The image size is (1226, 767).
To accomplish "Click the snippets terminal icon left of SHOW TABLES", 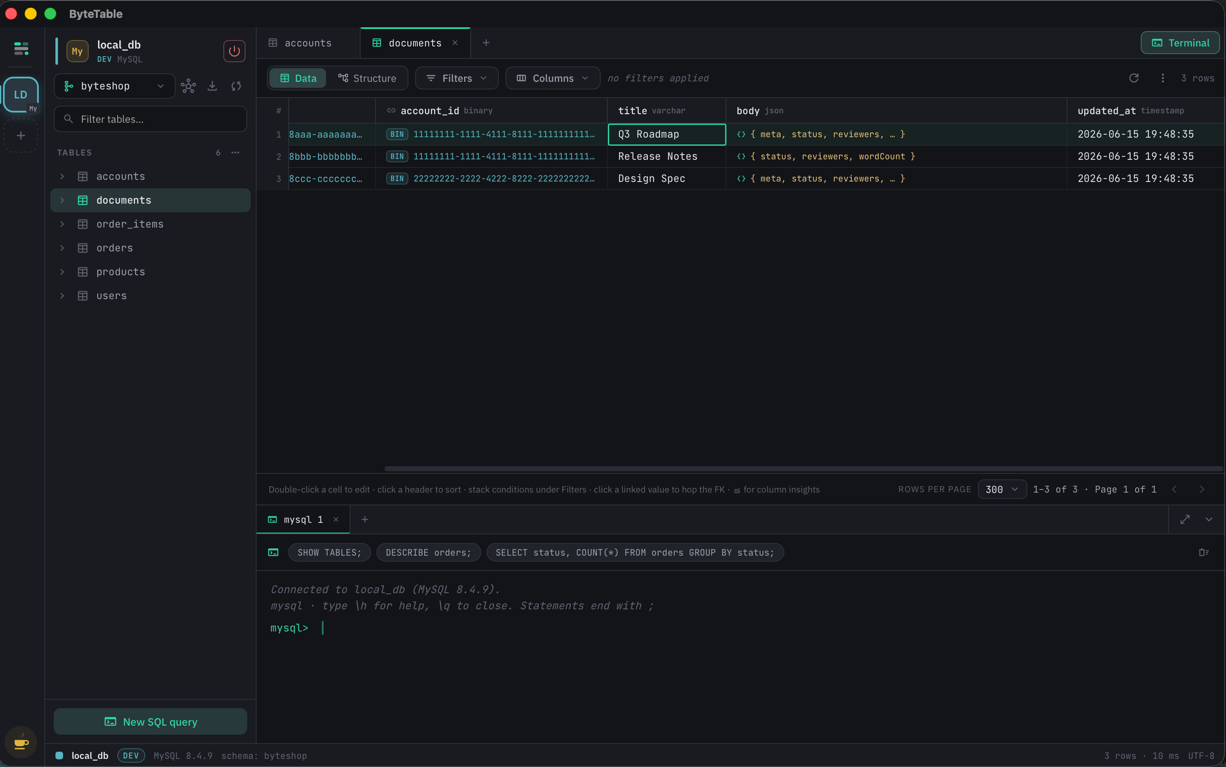I will tap(273, 552).
